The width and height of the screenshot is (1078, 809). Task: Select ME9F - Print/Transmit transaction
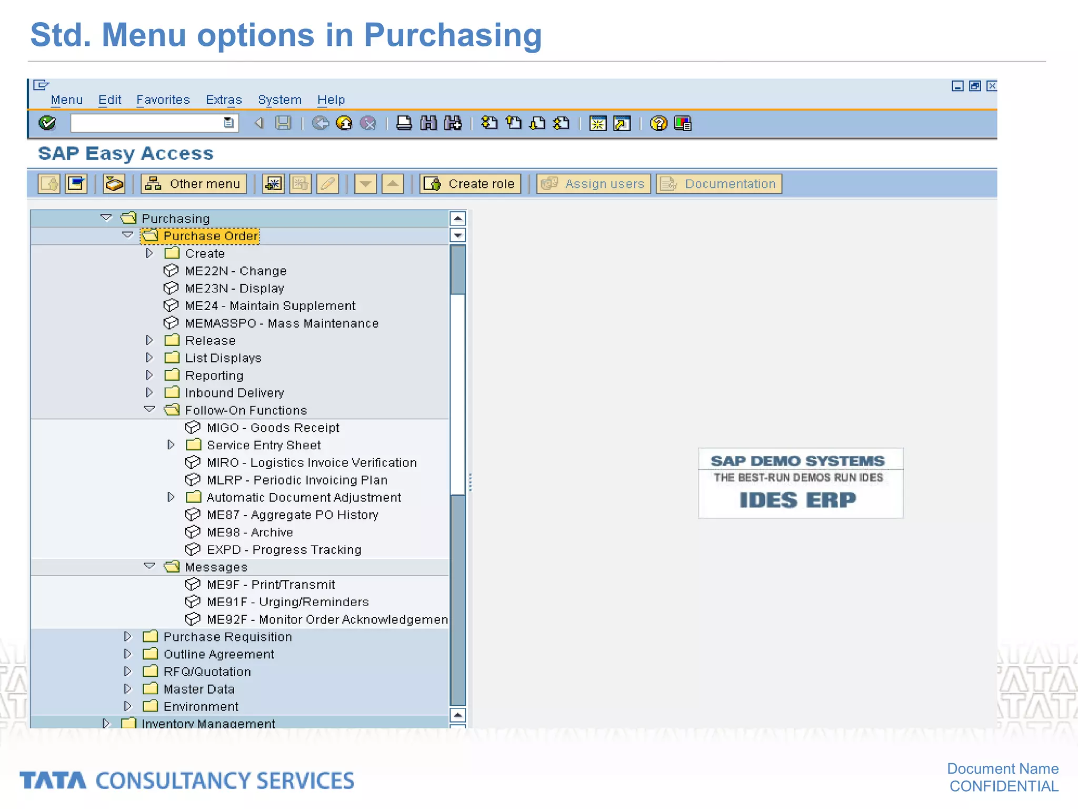[271, 585]
